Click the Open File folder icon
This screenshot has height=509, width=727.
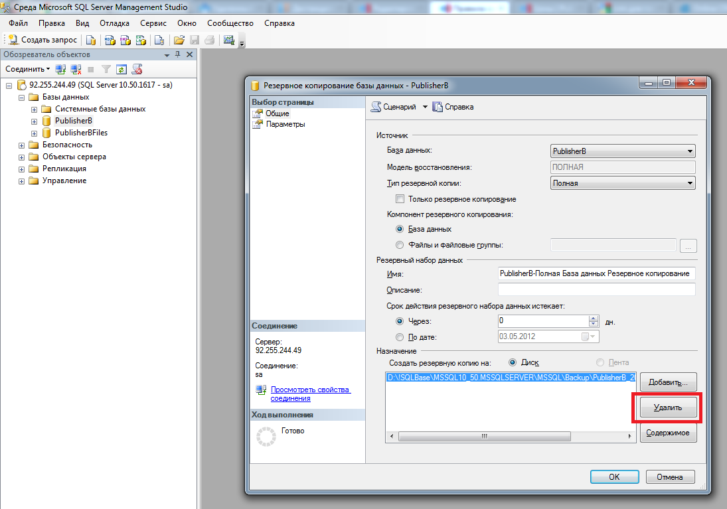179,40
